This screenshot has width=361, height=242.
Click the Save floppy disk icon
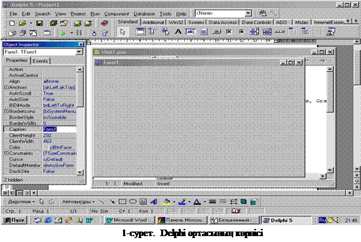(x=39, y=23)
